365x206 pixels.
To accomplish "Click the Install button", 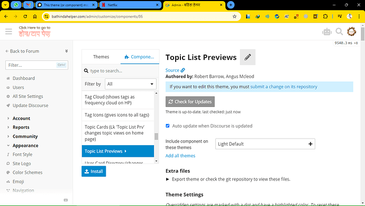I will point(94,171).
